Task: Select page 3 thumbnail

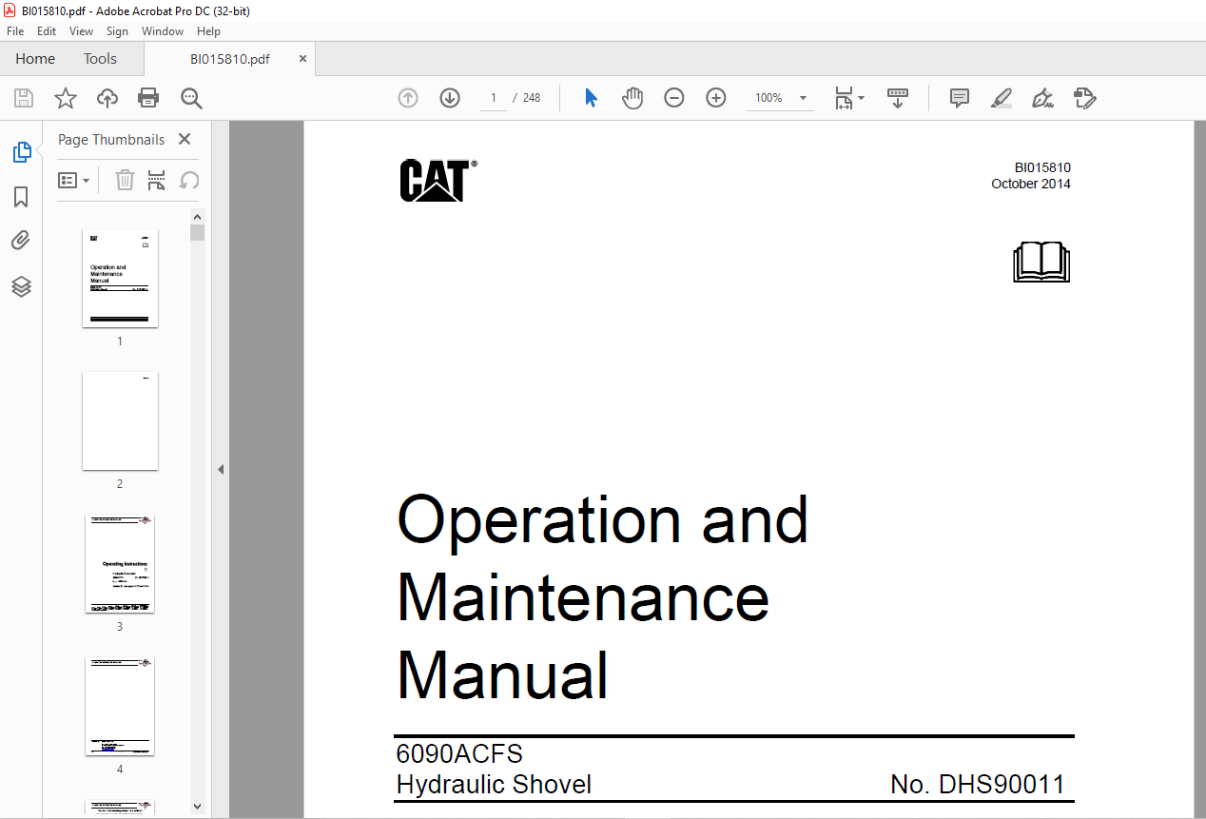Action: [120, 563]
